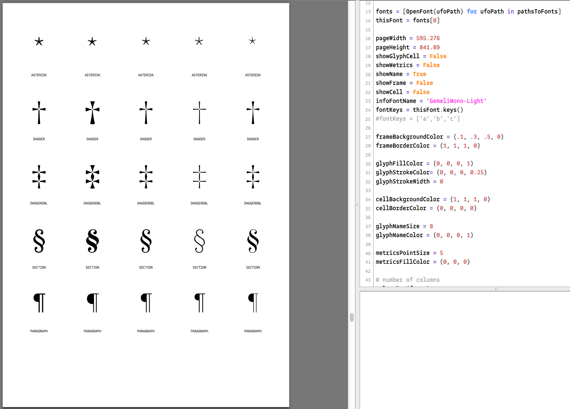
Task: Click the pageWidth value 595.276
Action: (428, 38)
